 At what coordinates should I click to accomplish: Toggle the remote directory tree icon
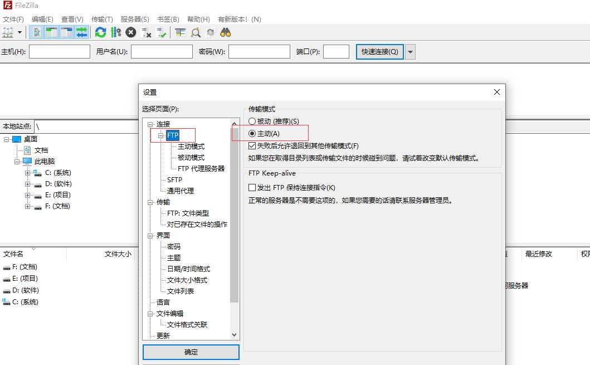coord(66,33)
